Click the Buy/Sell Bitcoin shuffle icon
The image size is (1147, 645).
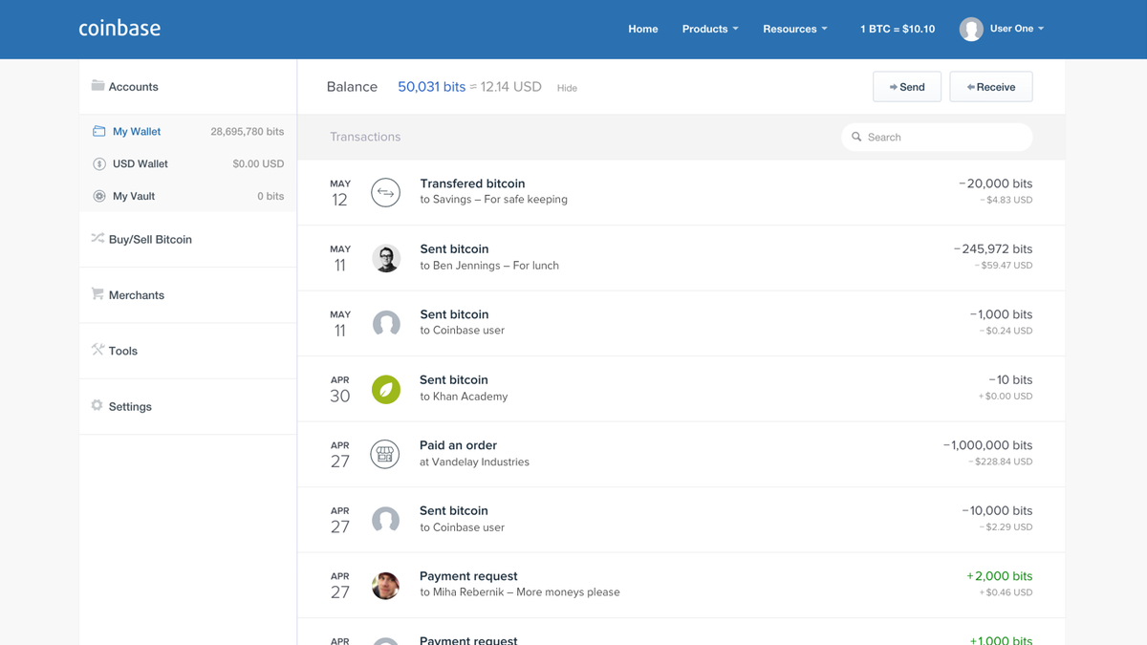[x=97, y=238]
